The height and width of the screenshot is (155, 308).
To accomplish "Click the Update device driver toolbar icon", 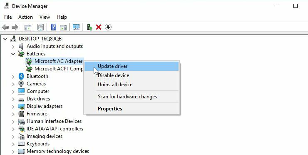I will [x=89, y=27].
